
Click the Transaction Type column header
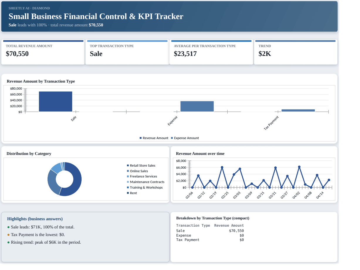[193, 225]
